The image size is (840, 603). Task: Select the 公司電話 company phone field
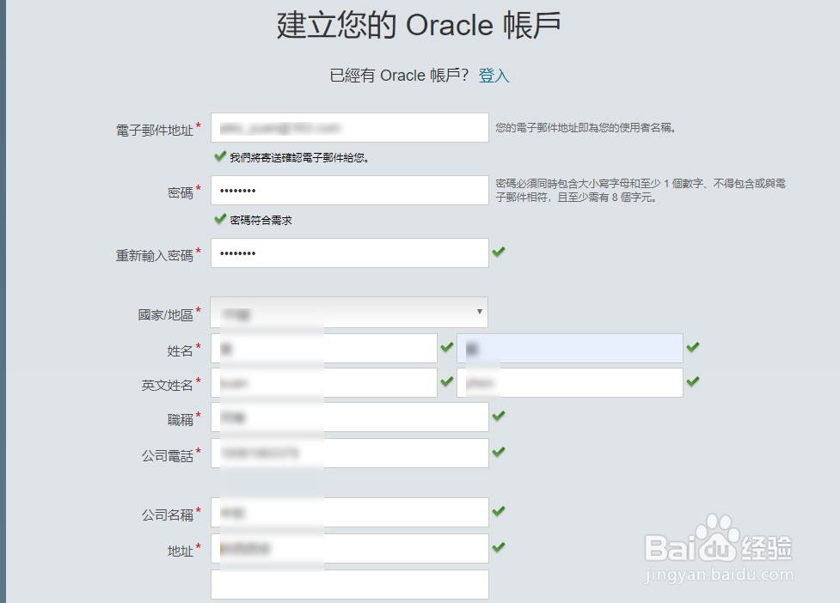point(350,454)
